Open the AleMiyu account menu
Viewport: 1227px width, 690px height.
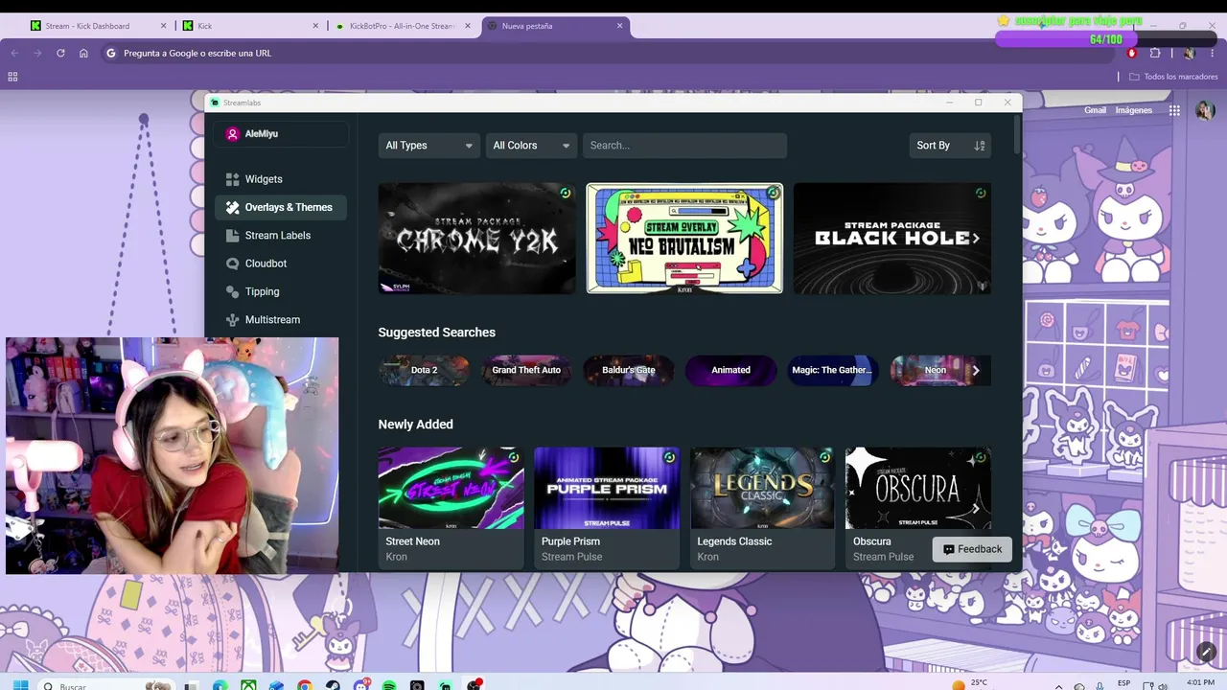281,134
